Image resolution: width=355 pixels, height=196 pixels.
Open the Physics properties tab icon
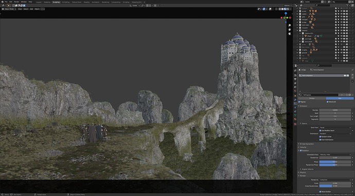295,107
